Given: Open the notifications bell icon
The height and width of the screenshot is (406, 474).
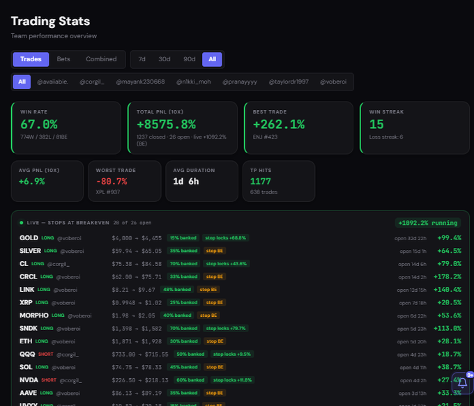Looking at the screenshot, I should point(463,382).
